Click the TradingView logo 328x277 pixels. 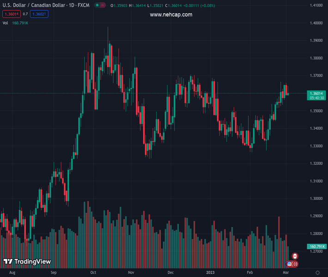(27, 262)
